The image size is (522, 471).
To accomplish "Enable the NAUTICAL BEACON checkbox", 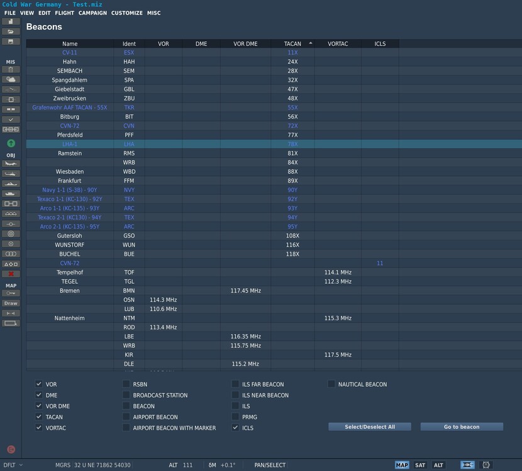I will coord(331,384).
